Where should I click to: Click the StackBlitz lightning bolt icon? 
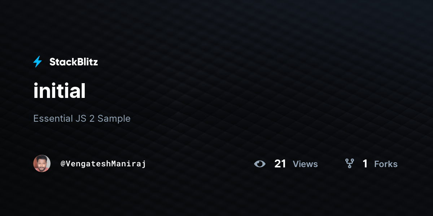38,62
